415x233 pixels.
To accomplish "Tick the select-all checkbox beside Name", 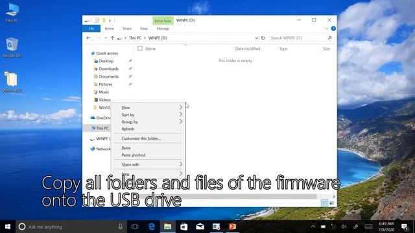I will 140,49.
